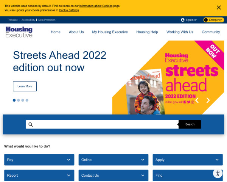Expand the Pay dropdown

click(39, 160)
